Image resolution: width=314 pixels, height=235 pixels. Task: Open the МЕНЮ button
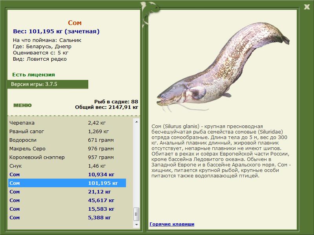[22, 105]
